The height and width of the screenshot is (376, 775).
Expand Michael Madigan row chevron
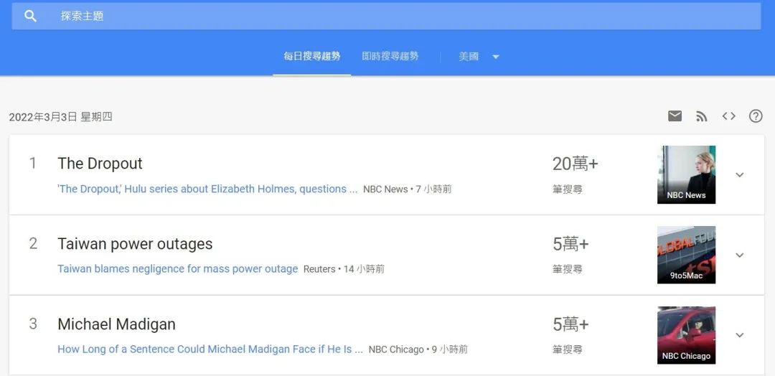click(739, 336)
